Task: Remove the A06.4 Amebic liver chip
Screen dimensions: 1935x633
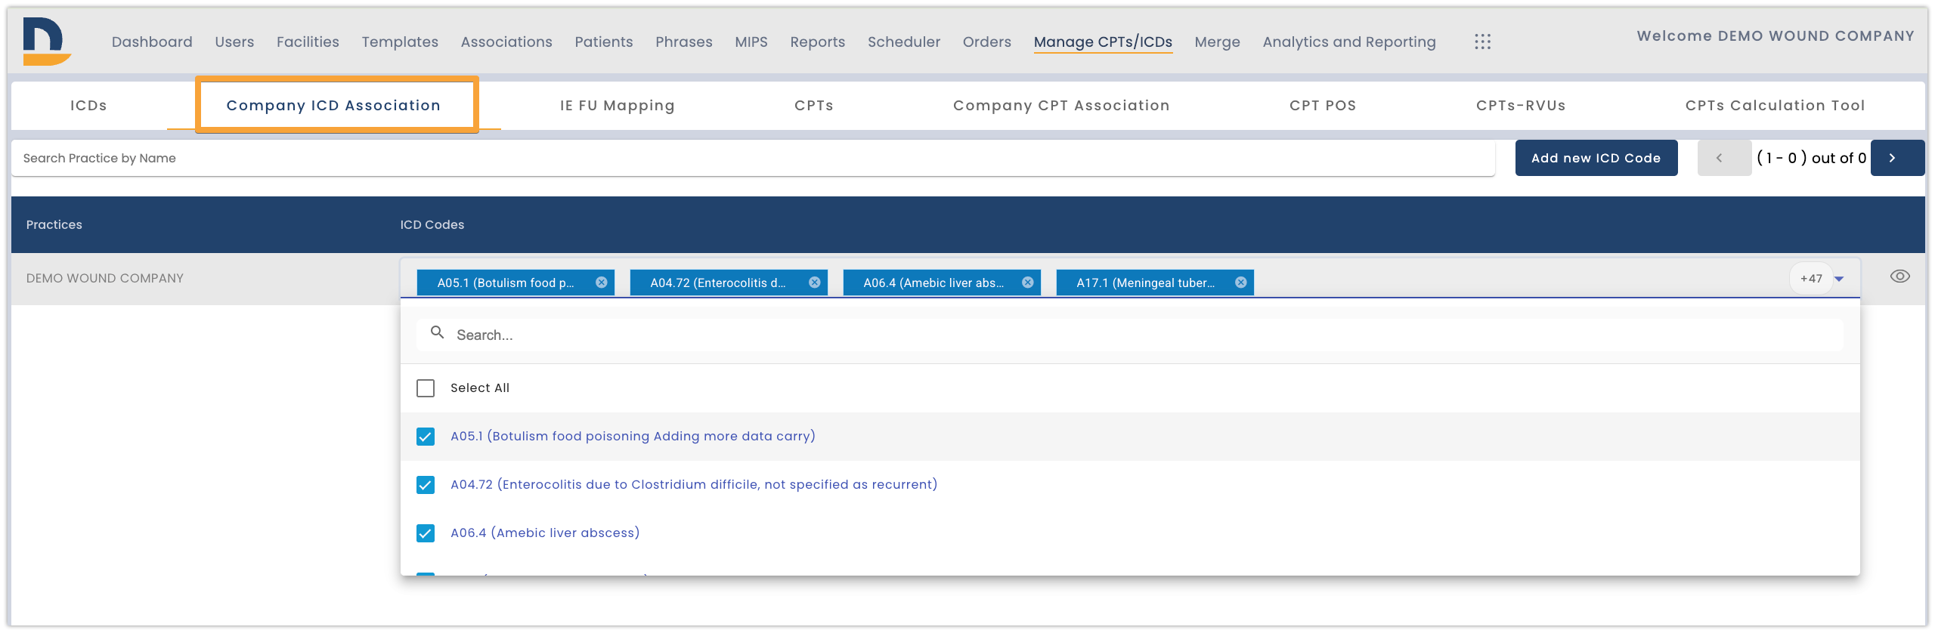Action: tap(1028, 283)
